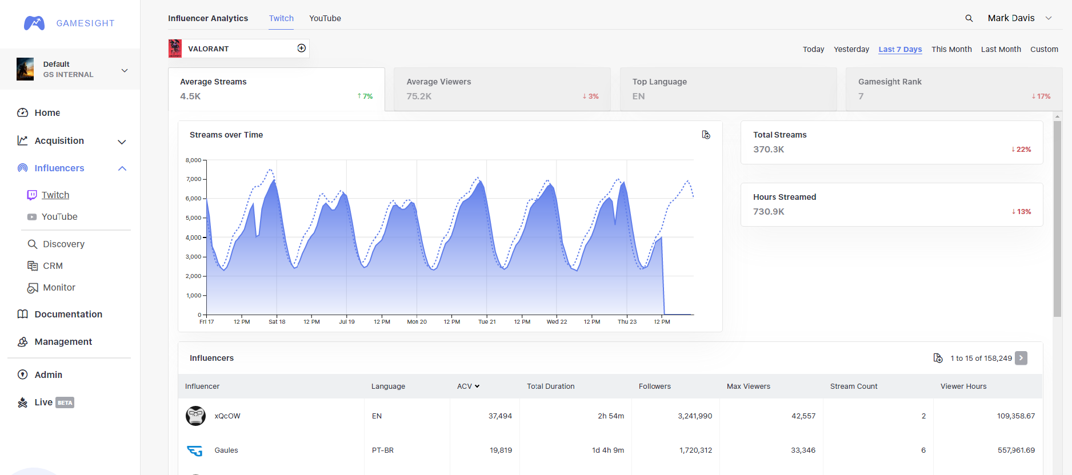1072x475 pixels.
Task: Click the Total Streams card
Action: [892, 142]
